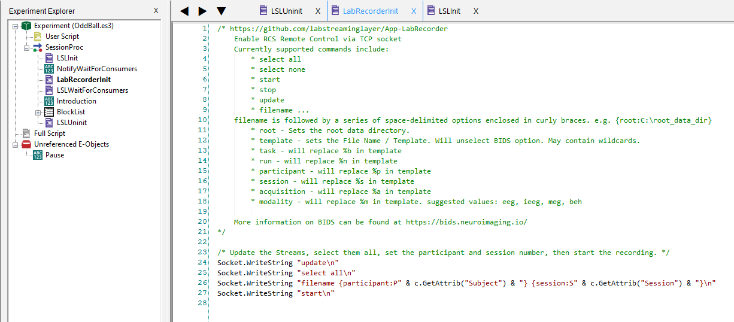This screenshot has height=322, width=734.
Task: Click the Socket.WriteString "update\n" code line
Action: pyautogui.click(x=278, y=263)
